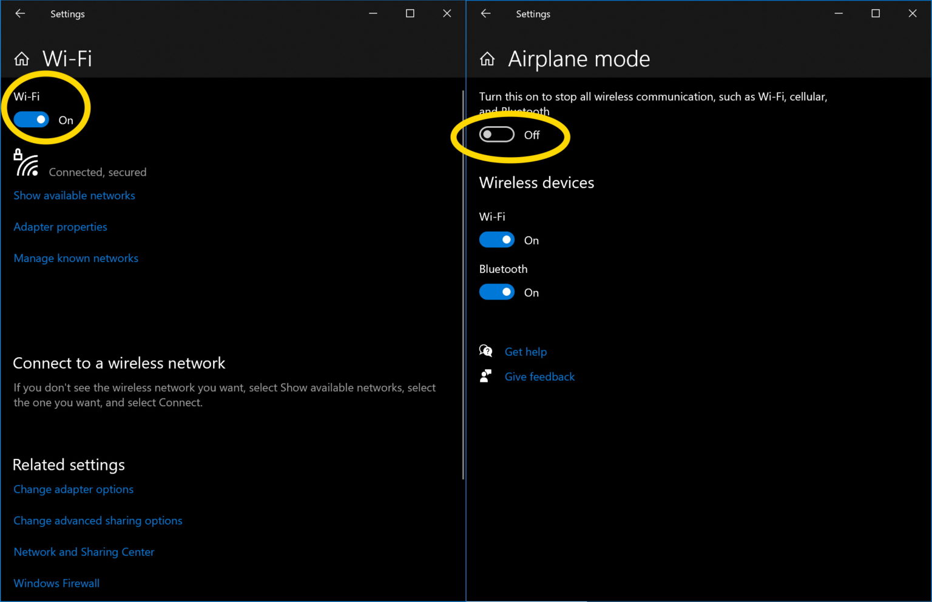Disable Wi-Fi under Wireless devices
The width and height of the screenshot is (932, 602).
(496, 240)
